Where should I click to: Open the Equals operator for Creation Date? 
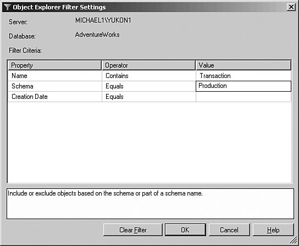pos(149,97)
